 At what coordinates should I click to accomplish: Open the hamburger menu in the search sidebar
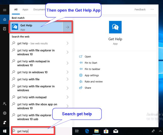tap(5, 10)
